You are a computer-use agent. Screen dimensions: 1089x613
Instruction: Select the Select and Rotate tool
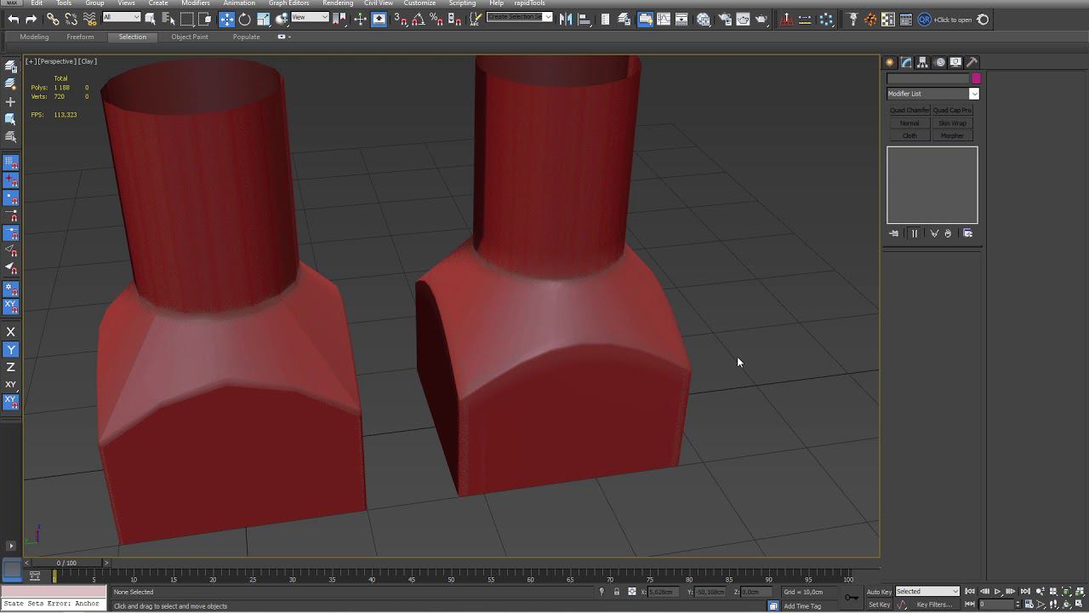tap(245, 20)
